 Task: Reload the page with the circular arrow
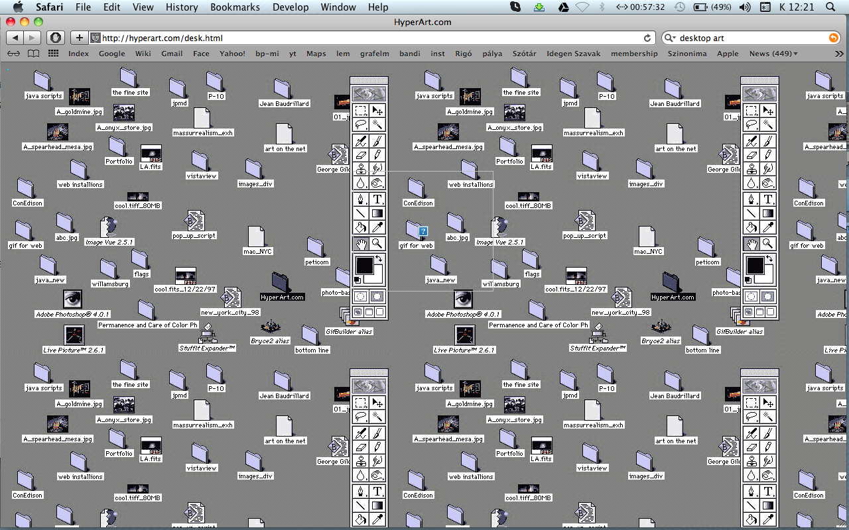point(647,38)
